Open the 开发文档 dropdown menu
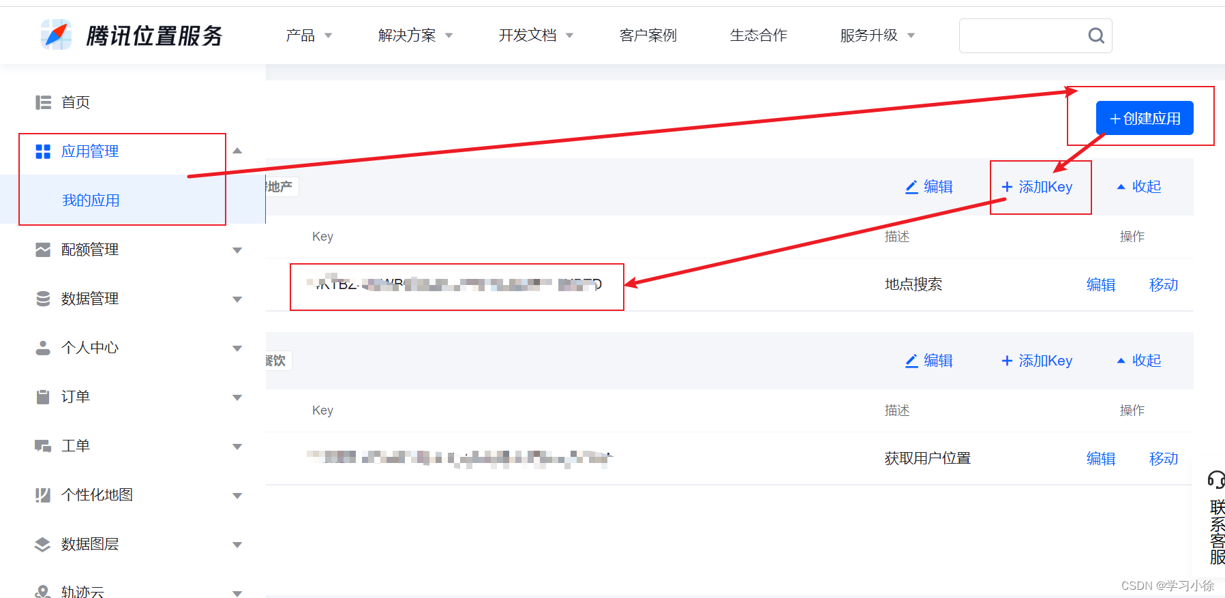Image resolution: width=1225 pixels, height=598 pixels. [x=536, y=35]
